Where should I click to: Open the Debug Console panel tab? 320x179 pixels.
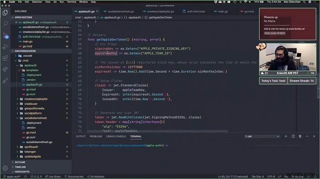pyautogui.click(x=116, y=136)
